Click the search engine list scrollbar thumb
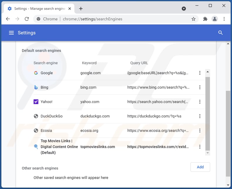 pos(208,114)
